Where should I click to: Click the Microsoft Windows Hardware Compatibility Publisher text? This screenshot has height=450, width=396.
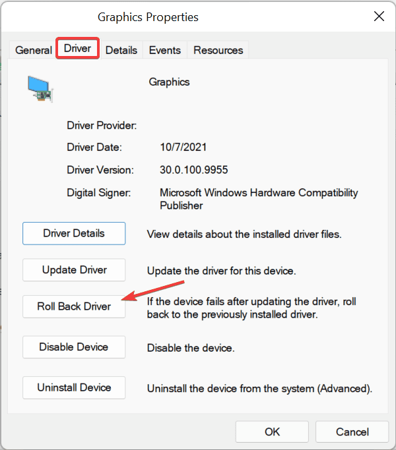tap(259, 199)
